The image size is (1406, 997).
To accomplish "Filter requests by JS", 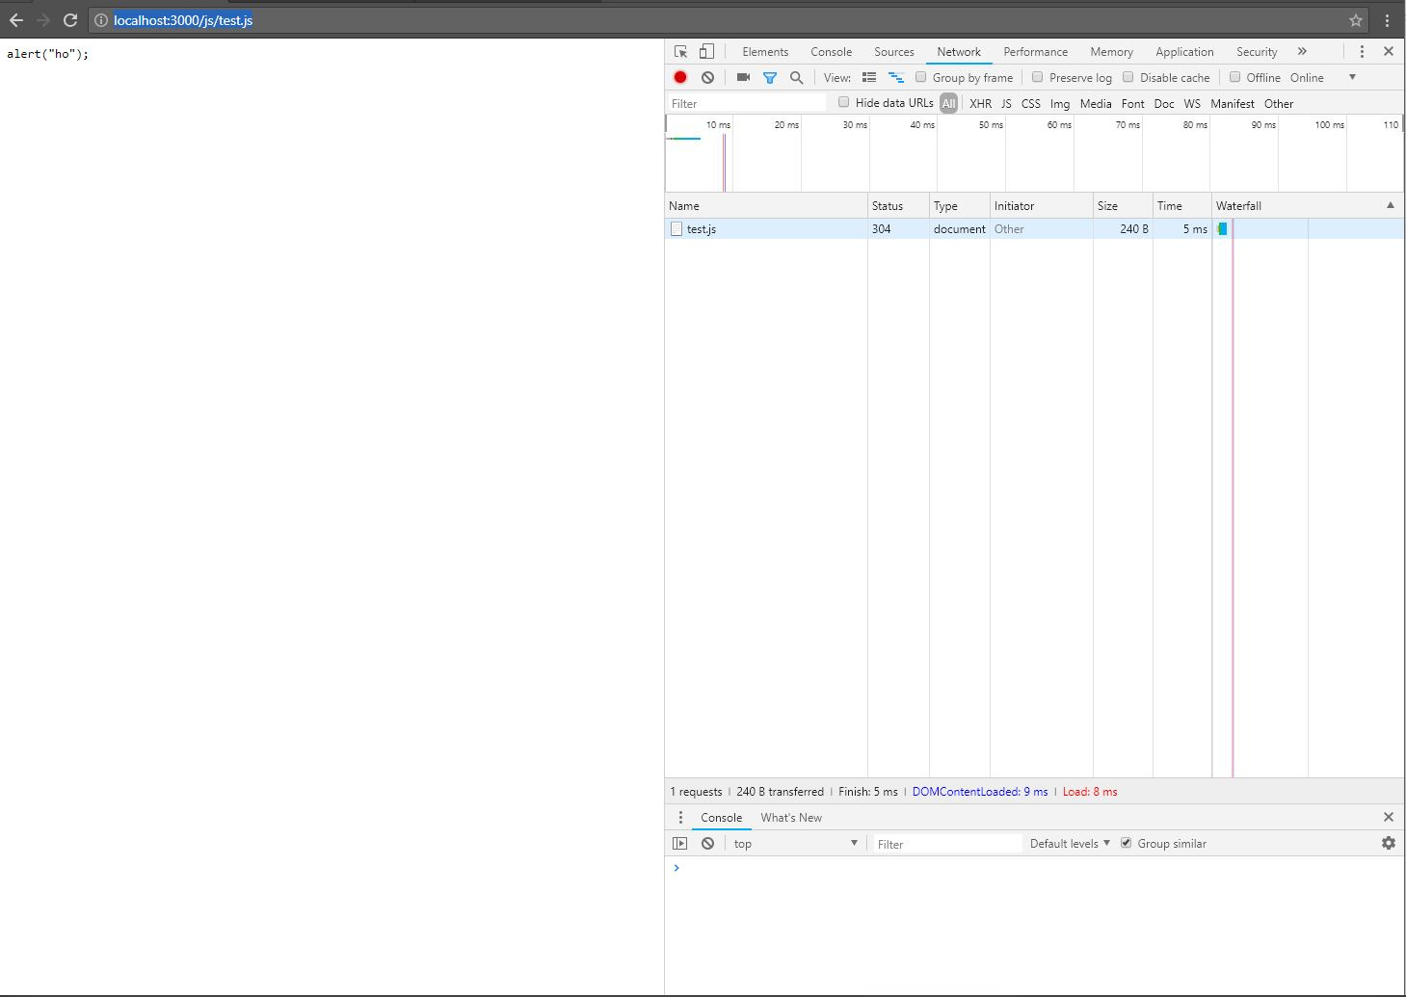I will point(1006,103).
